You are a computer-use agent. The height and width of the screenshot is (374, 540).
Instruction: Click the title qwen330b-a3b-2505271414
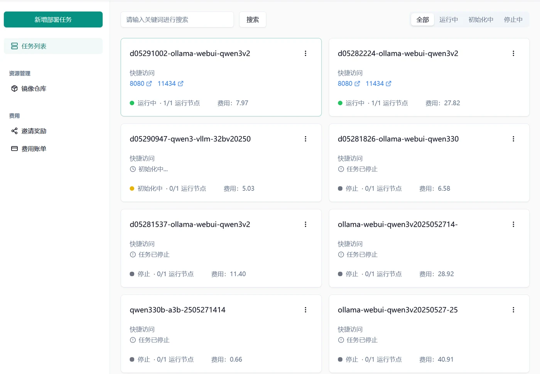click(177, 310)
